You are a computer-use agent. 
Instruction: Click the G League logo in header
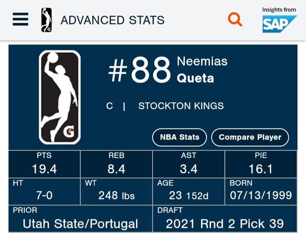point(46,20)
